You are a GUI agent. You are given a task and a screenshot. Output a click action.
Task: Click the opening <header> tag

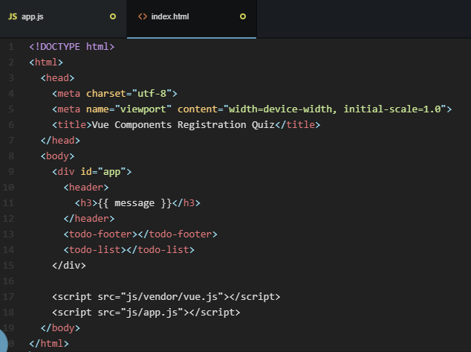pyautogui.click(x=86, y=188)
